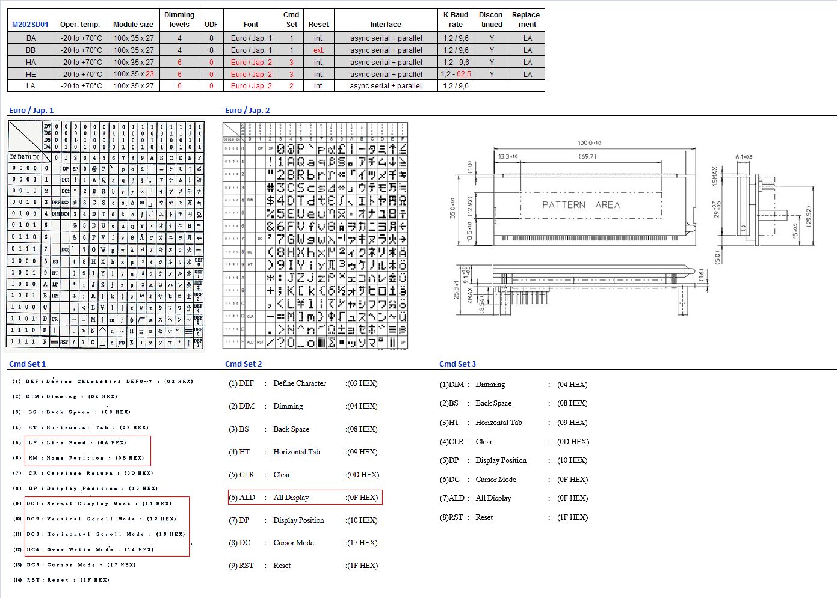Click the Replacement LA cell for BB
The height and width of the screenshot is (598, 837).
point(527,50)
